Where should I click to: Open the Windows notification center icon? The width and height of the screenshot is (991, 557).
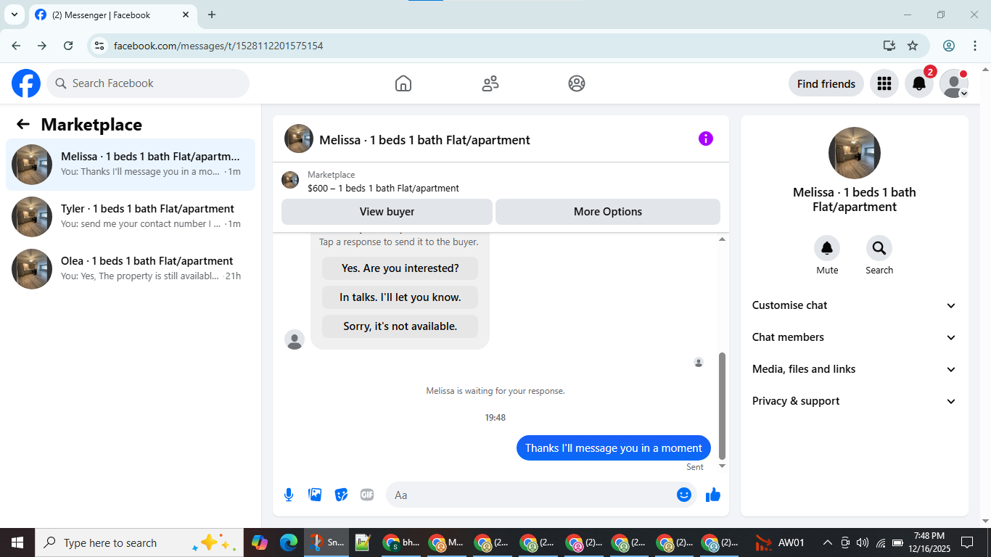[967, 542]
